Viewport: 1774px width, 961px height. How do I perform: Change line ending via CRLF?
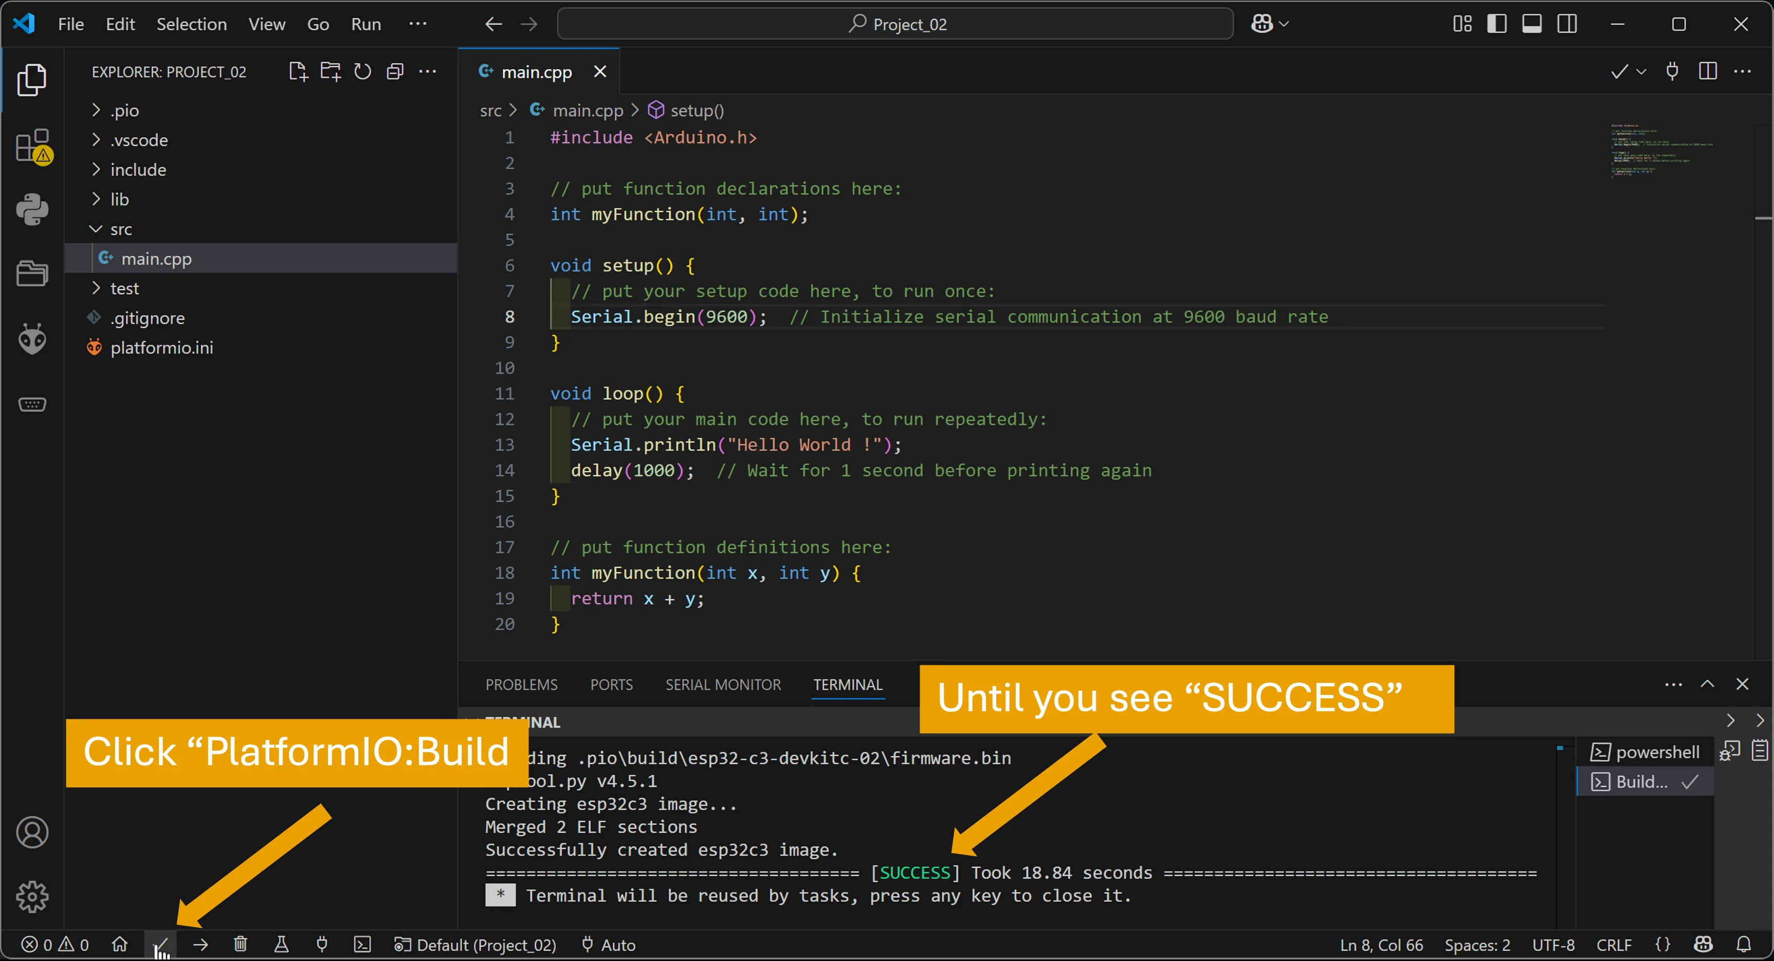click(x=1614, y=944)
